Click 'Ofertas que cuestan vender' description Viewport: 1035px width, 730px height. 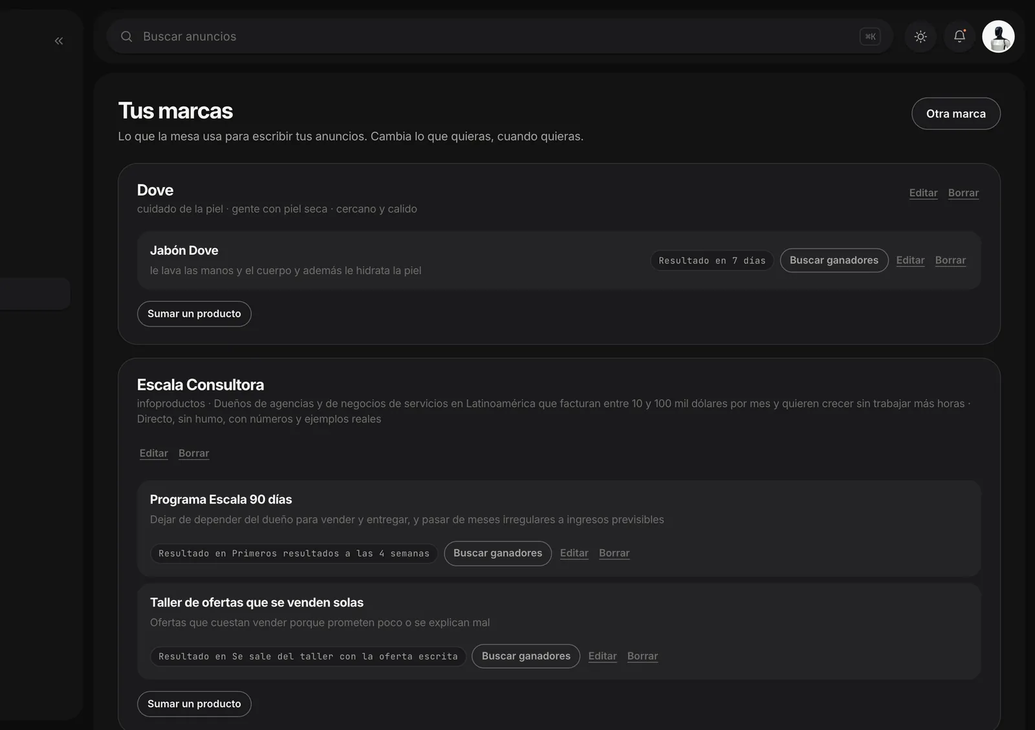(320, 623)
